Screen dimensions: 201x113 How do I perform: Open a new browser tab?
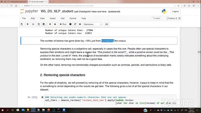(x=50, y=2)
